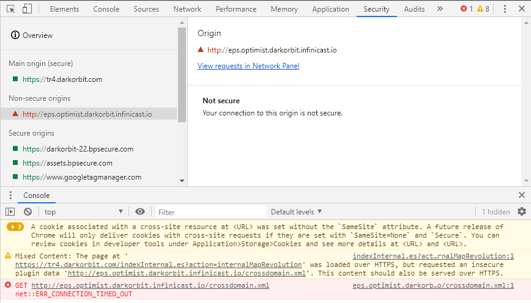Open the Audits tab

coord(414,9)
